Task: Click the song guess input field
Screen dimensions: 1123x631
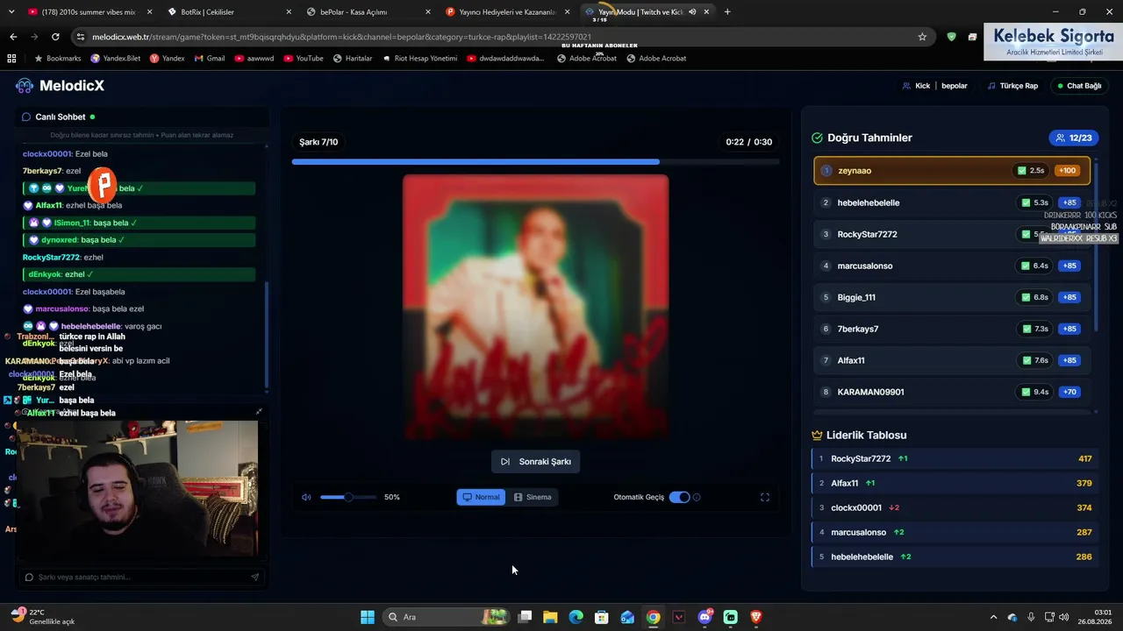Action: (143, 577)
